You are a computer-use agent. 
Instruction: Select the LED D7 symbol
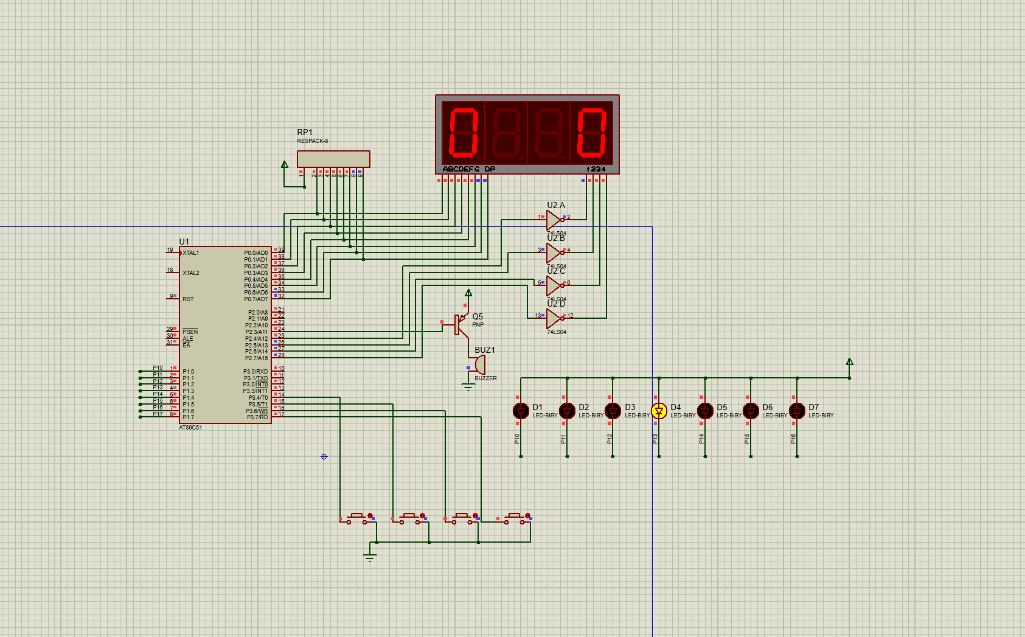click(x=797, y=411)
